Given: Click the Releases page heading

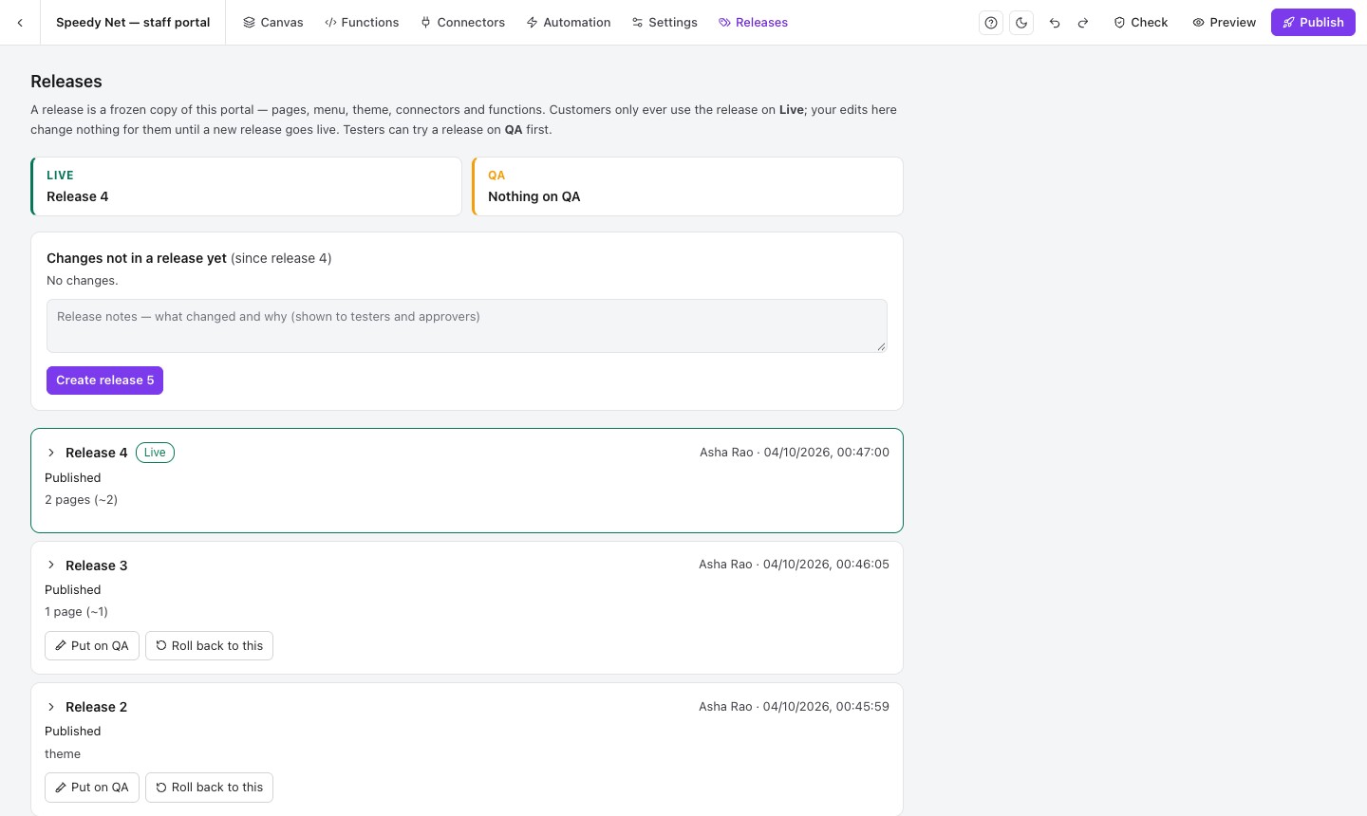Looking at the screenshot, I should click(x=66, y=82).
